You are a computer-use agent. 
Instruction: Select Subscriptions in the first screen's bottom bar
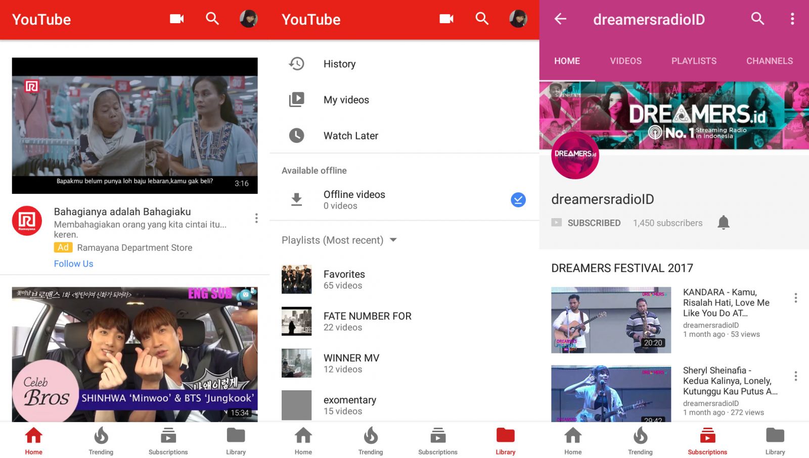[x=168, y=441]
